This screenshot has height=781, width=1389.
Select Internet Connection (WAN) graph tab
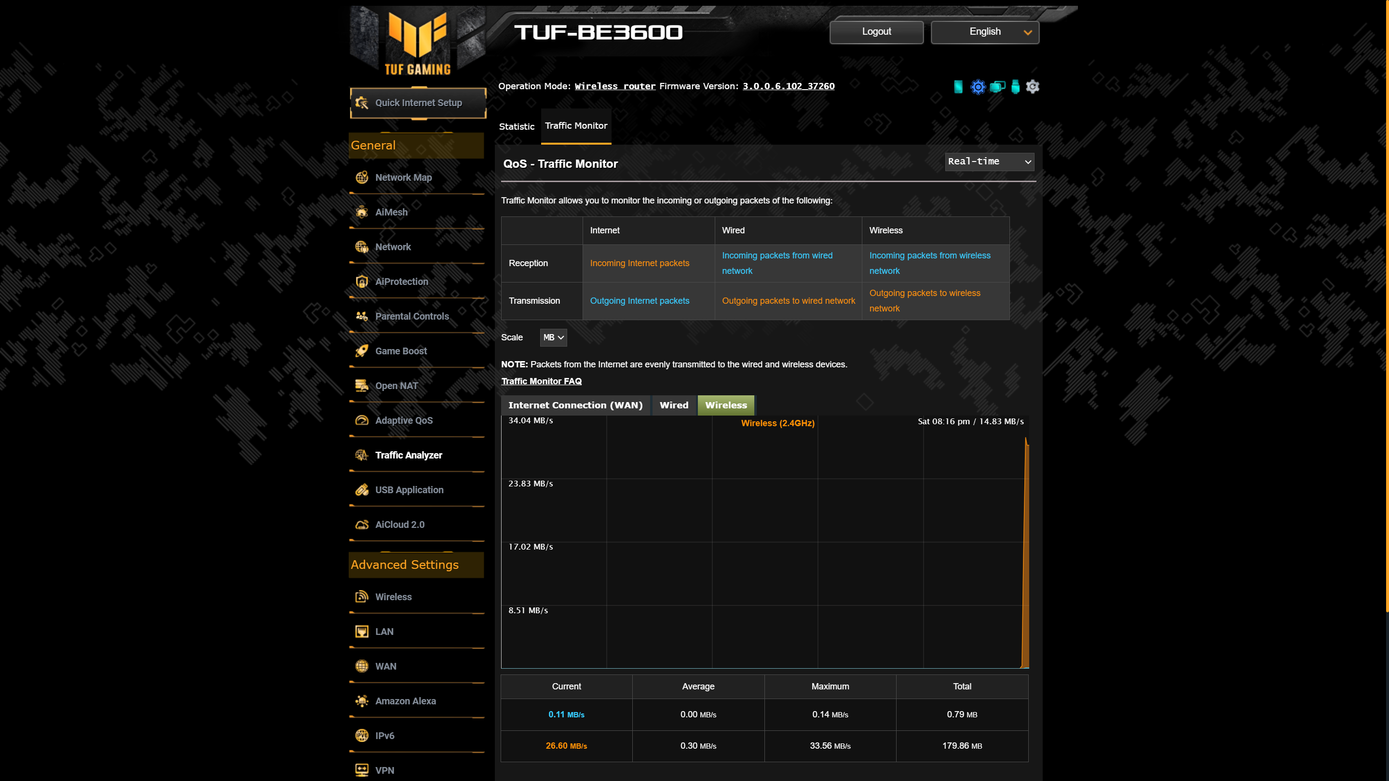tap(575, 405)
